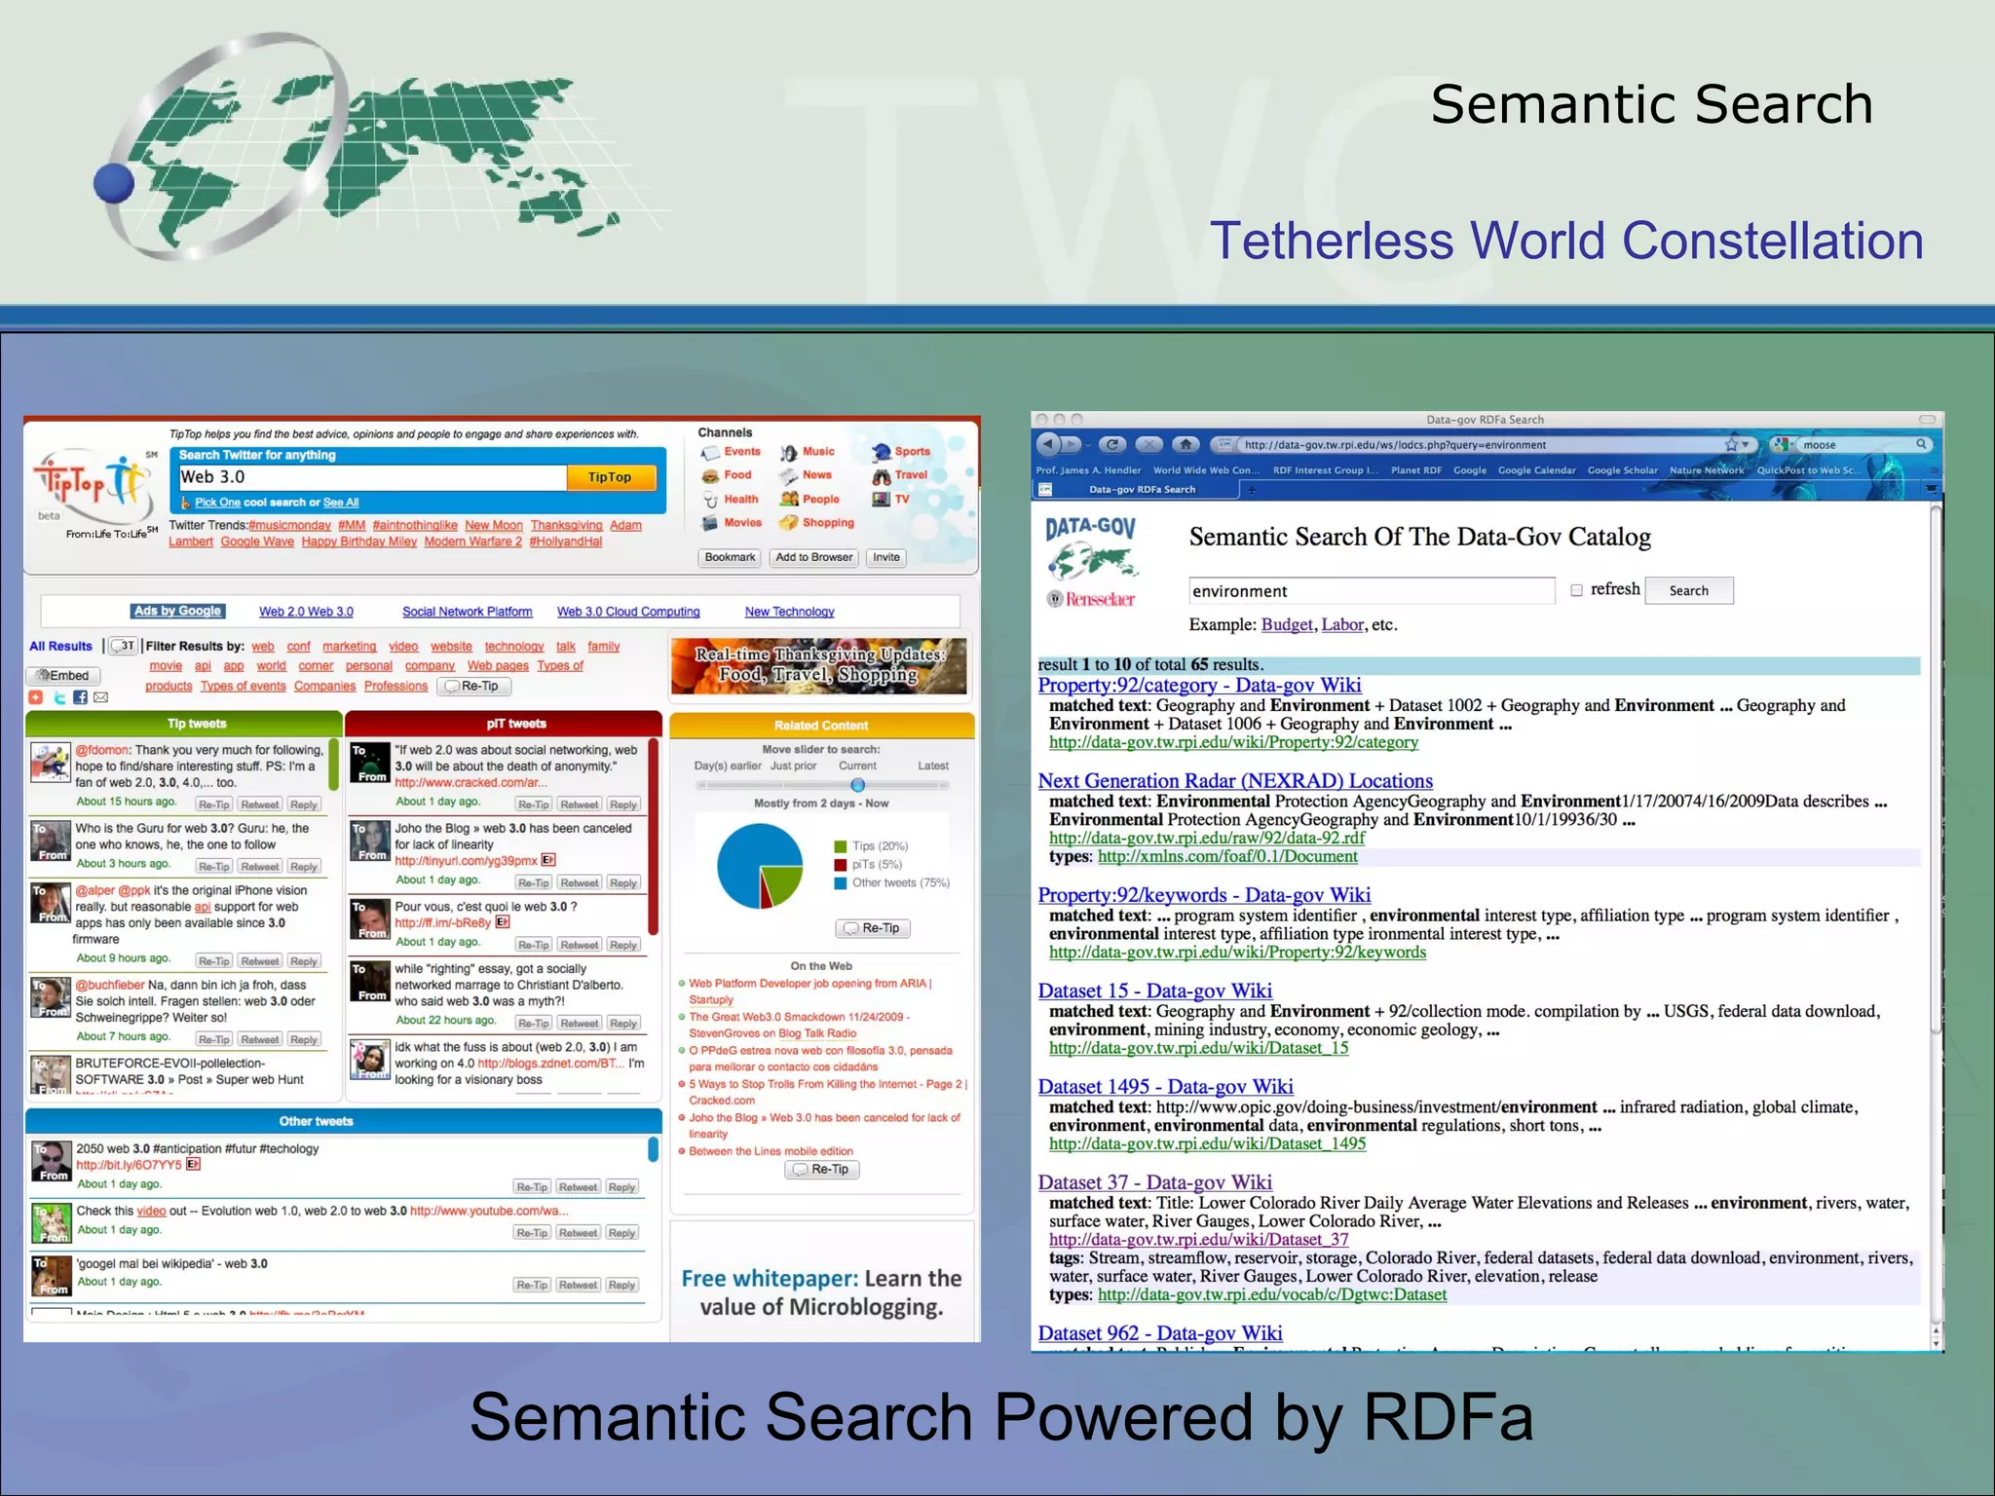Click the See All cool searches link

(341, 503)
